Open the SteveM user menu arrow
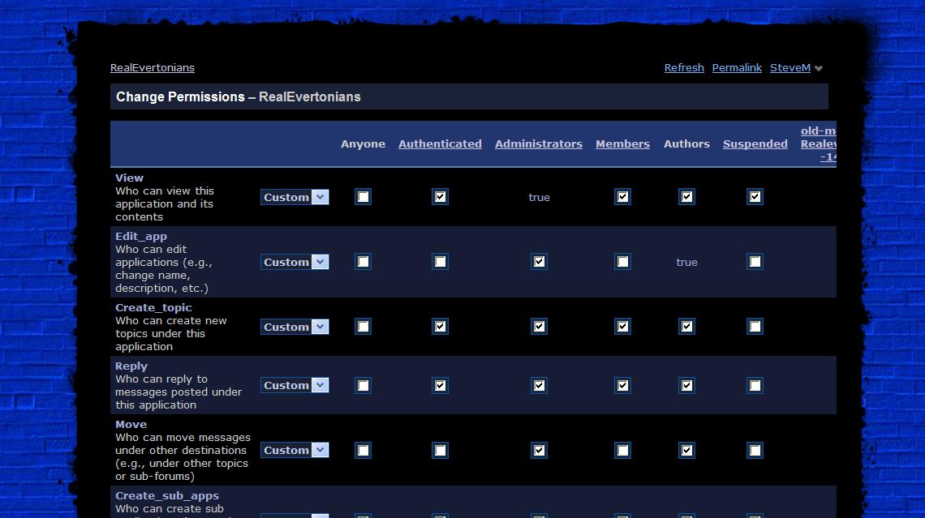The width and height of the screenshot is (925, 518). coord(819,69)
